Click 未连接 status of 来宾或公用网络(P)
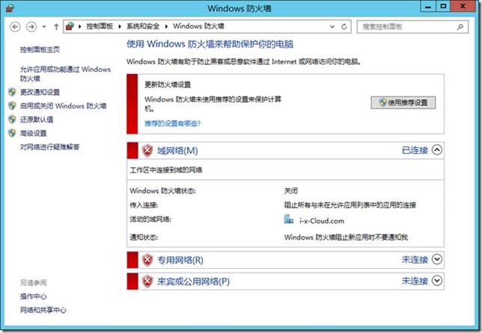The height and width of the screenshot is (333, 482). pyautogui.click(x=415, y=281)
